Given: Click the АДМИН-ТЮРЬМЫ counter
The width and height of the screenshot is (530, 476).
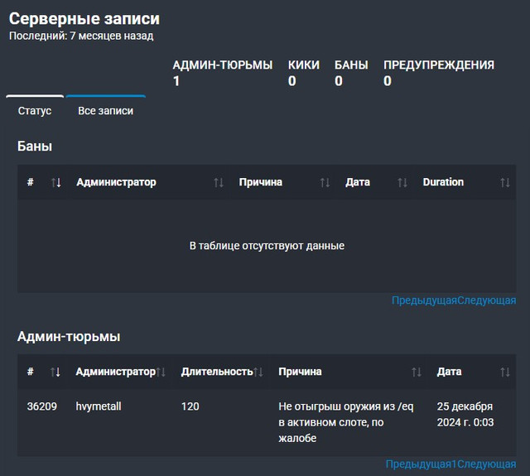Looking at the screenshot, I should pos(223,73).
